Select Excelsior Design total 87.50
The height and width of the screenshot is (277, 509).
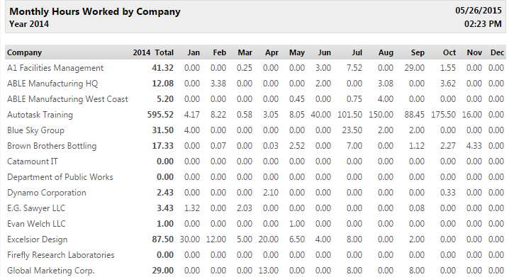click(x=162, y=239)
